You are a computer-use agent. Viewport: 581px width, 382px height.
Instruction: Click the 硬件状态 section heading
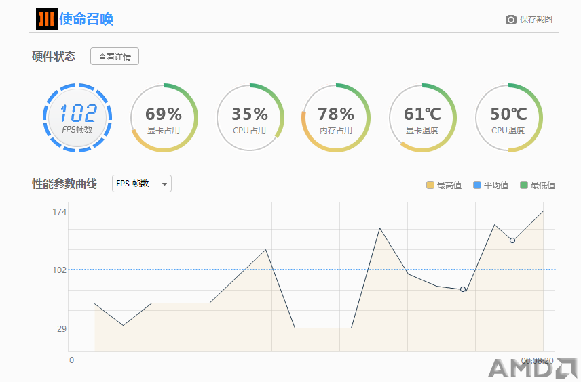tap(54, 56)
